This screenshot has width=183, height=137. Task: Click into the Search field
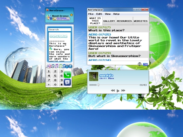[60, 29]
